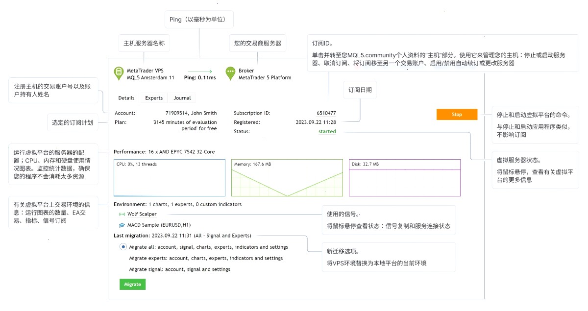The width and height of the screenshot is (588, 311).
Task: Click the Performance AMD EPYC 7542 line
Action: pos(164,152)
